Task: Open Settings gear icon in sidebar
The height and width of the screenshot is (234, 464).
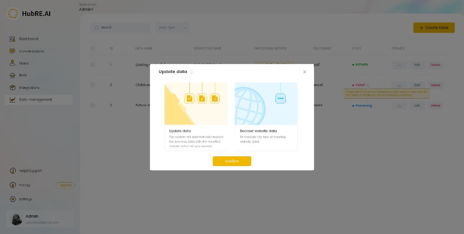Action: coord(13,199)
